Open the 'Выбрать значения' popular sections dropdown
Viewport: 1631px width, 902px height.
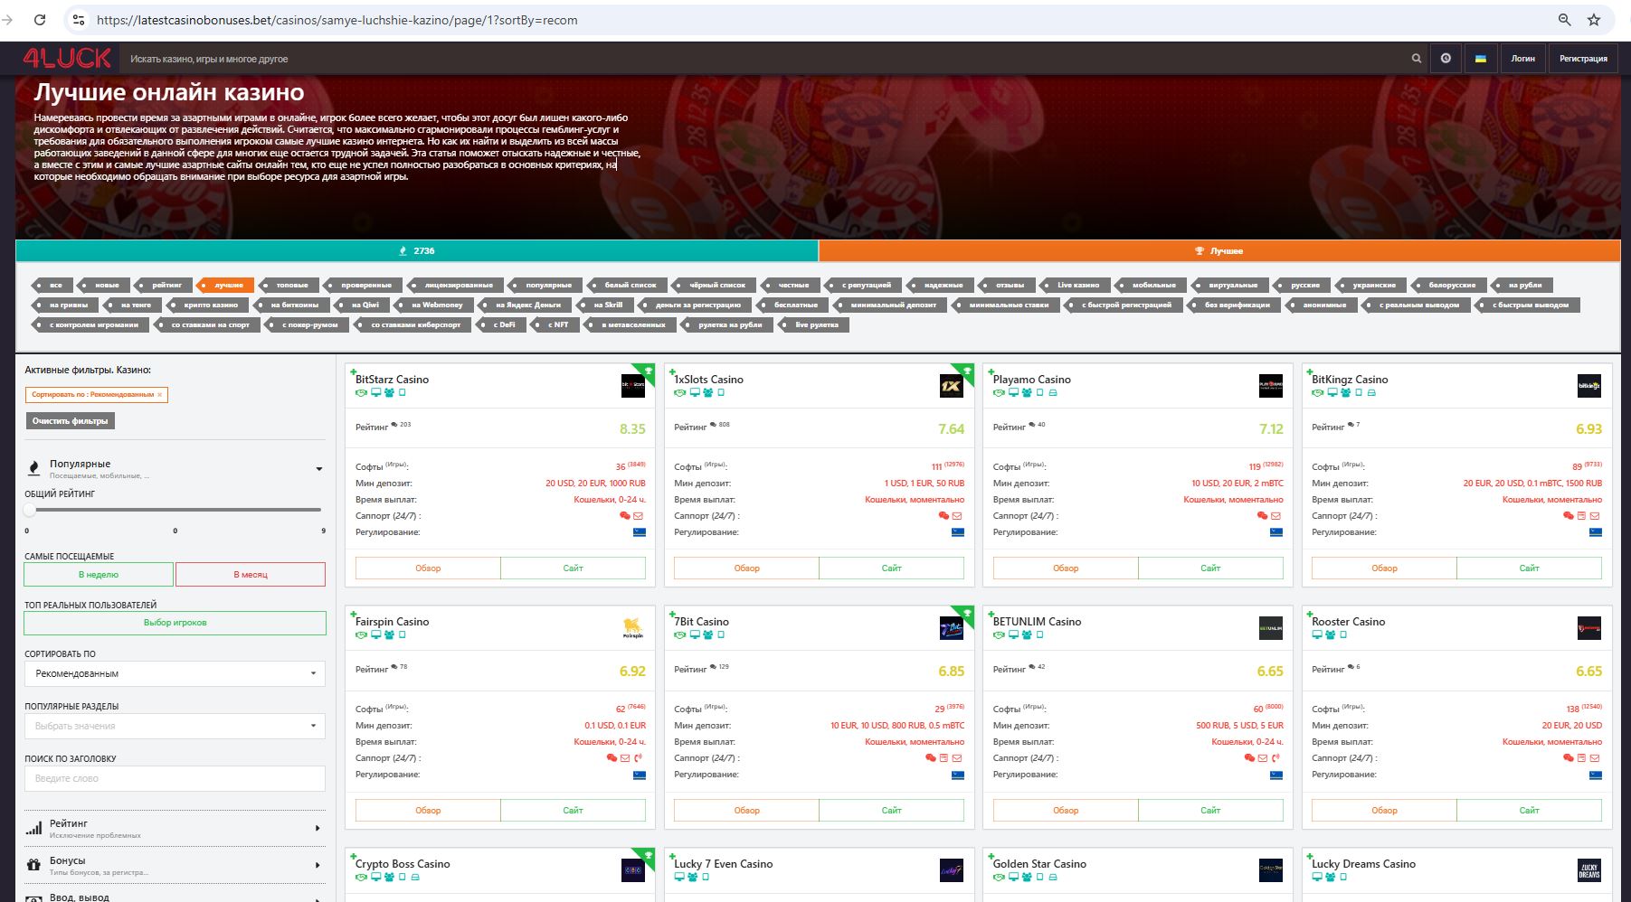pos(175,726)
